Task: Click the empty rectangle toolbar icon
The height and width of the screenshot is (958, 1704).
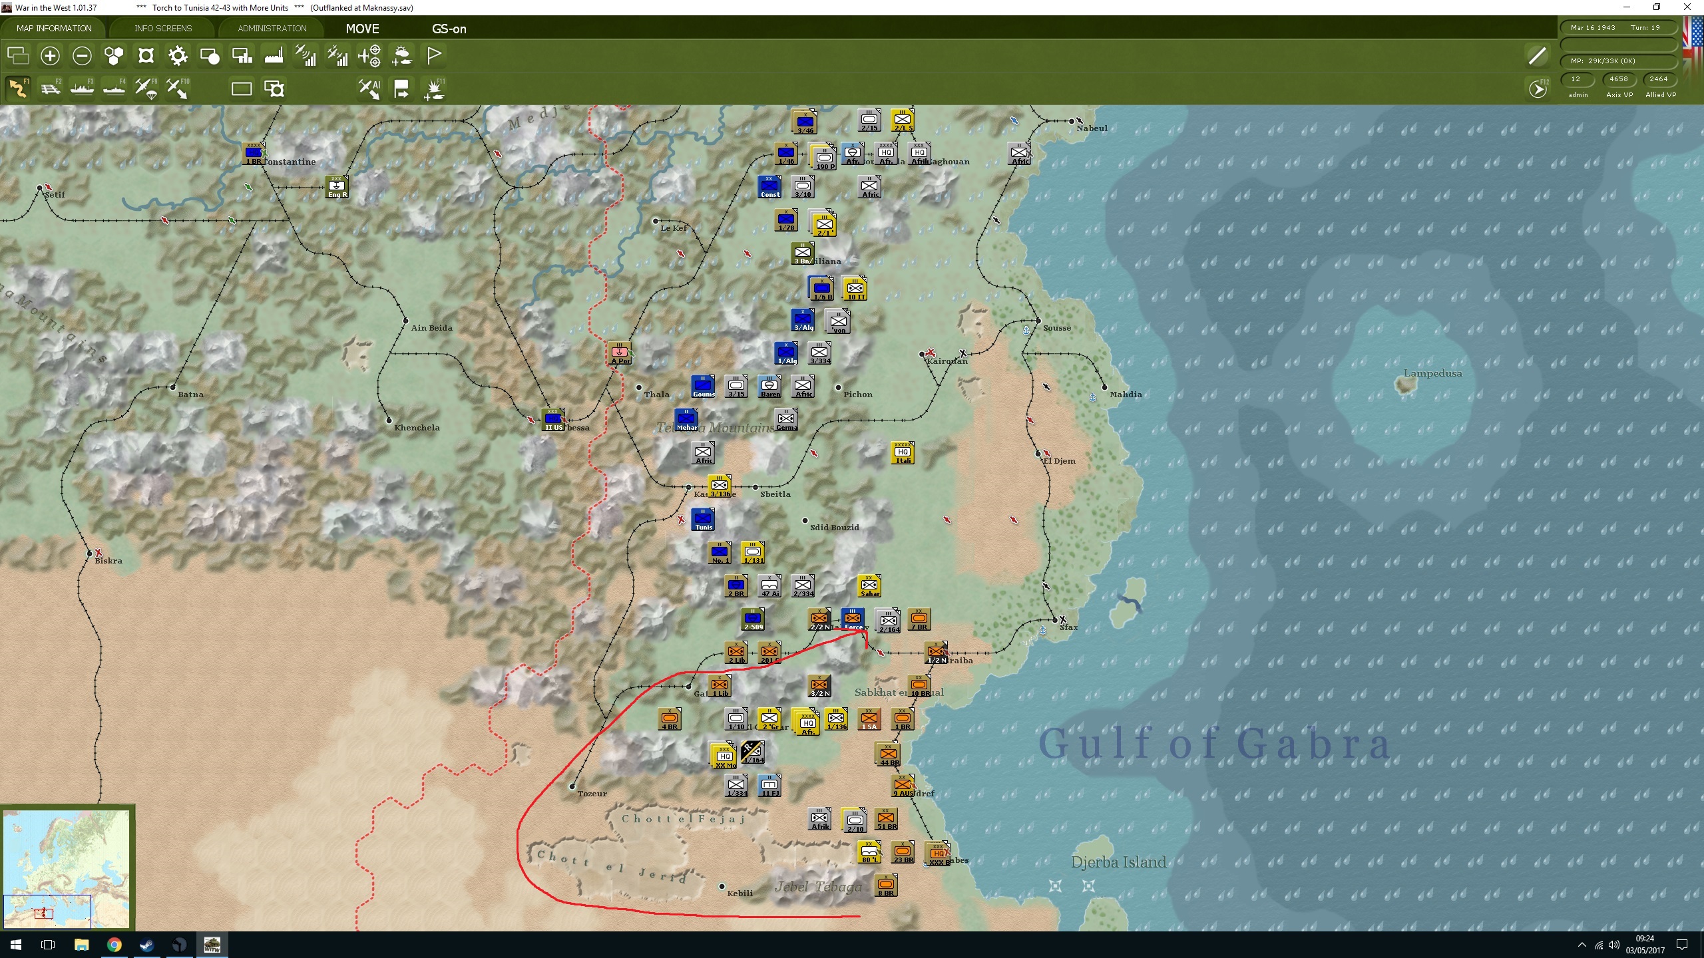Action: coord(242,88)
